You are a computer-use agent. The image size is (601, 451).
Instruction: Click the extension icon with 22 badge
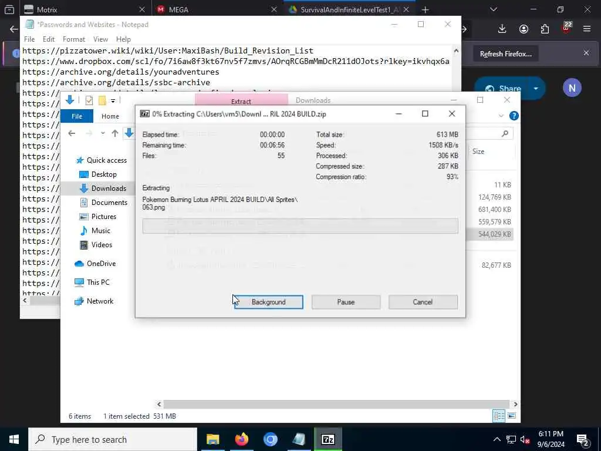[566, 28]
